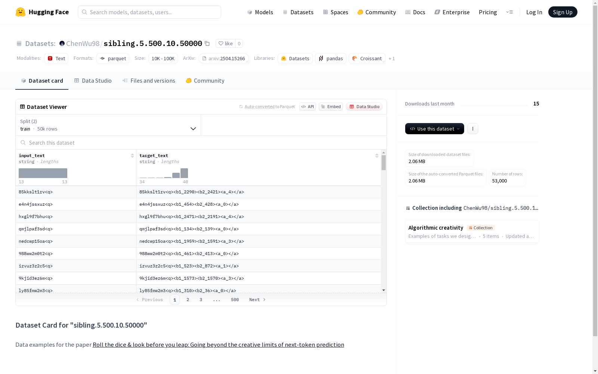Focus the 'Search this dataset' field

(201, 142)
